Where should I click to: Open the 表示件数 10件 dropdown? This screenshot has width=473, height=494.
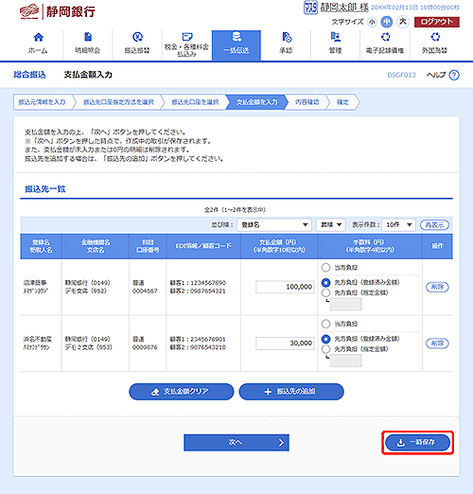coord(398,225)
